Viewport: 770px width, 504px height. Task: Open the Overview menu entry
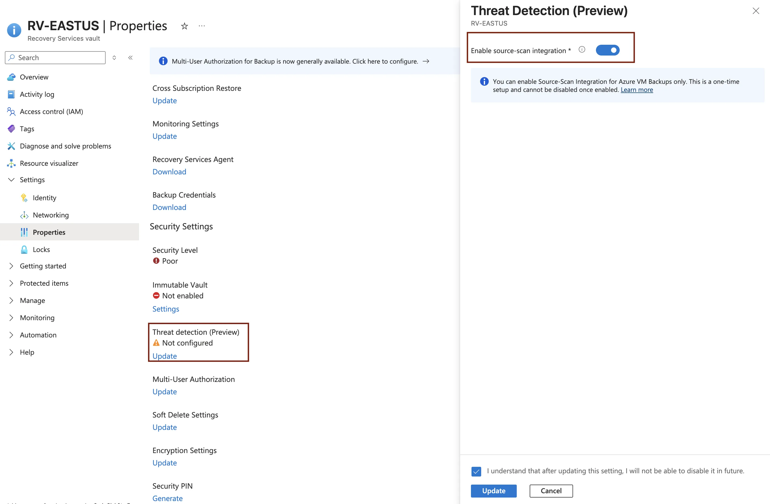(x=34, y=77)
